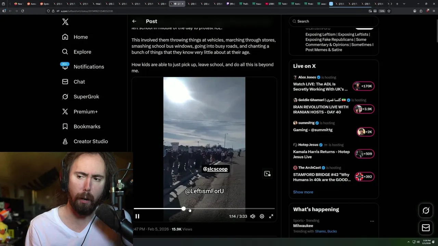Open the Bucks trending link
Viewport: 438px width, 246px height.
pyautogui.click(x=332, y=231)
